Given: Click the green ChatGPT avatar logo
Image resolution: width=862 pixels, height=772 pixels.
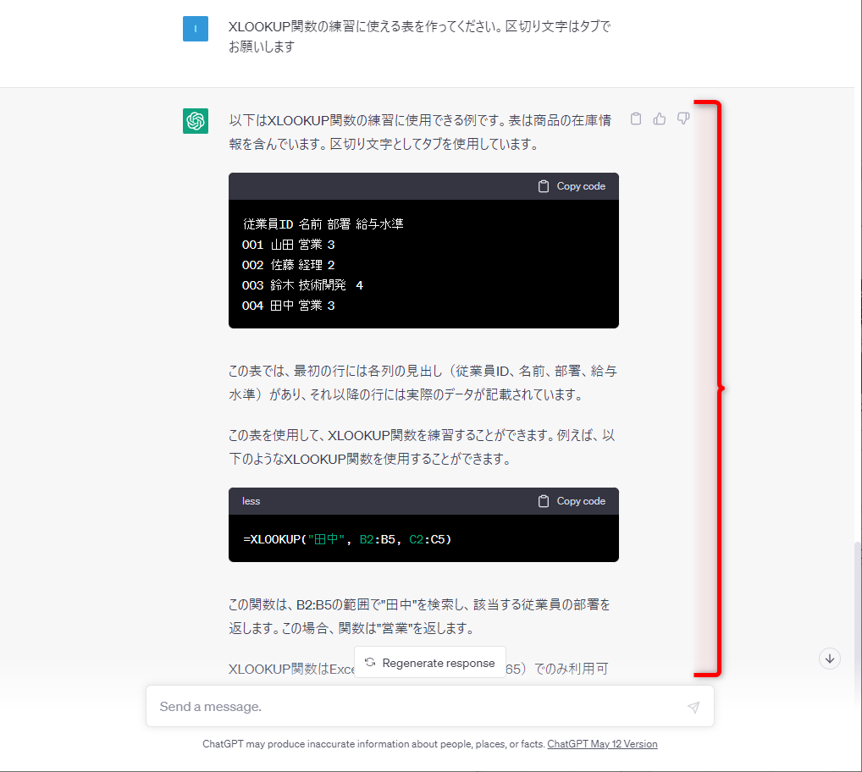Looking at the screenshot, I should (195, 121).
